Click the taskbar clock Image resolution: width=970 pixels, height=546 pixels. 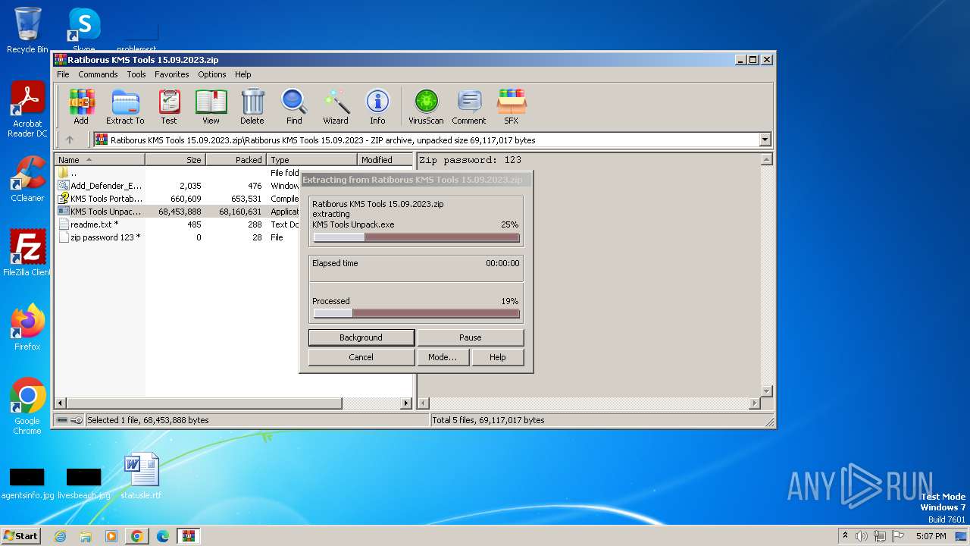point(931,536)
